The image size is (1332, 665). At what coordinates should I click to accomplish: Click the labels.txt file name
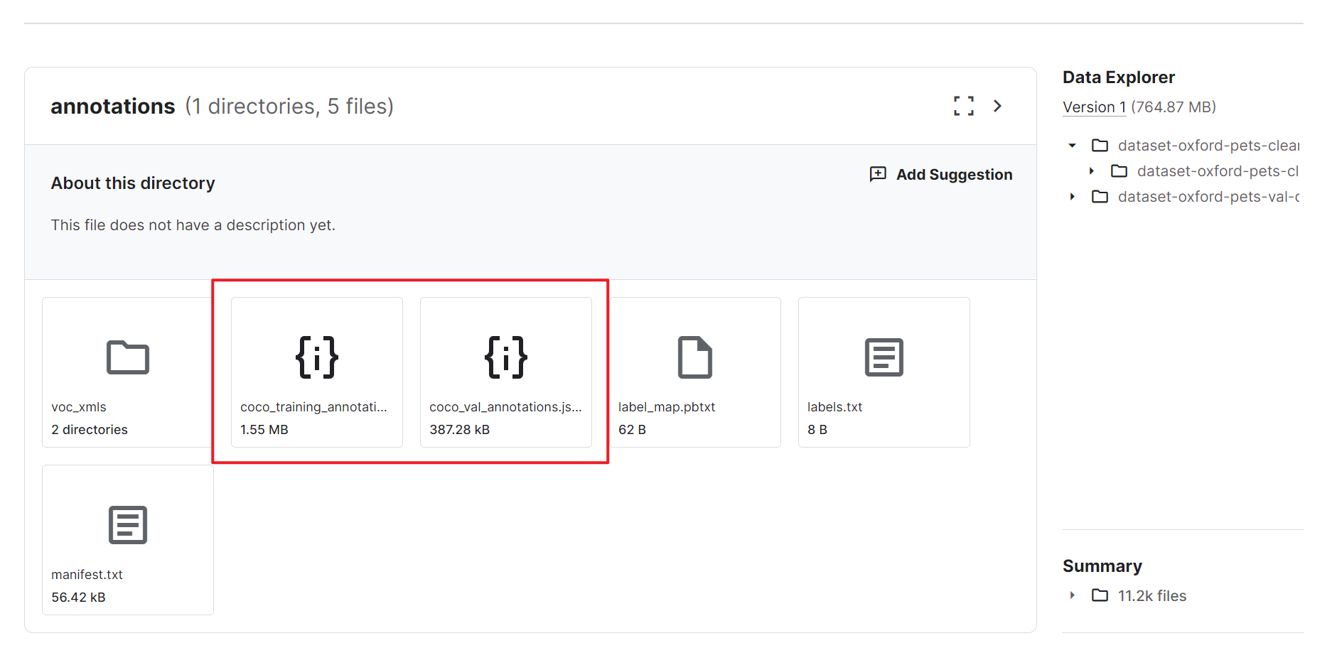pos(834,407)
